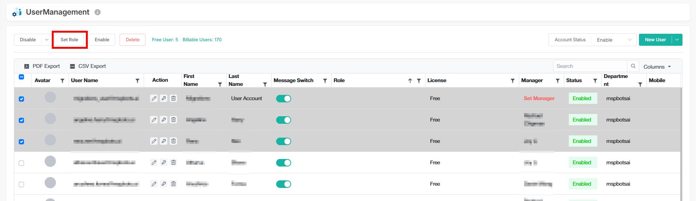Expand the New User dropdown arrow
Image resolution: width=696 pixels, height=201 pixels.
pos(677,40)
